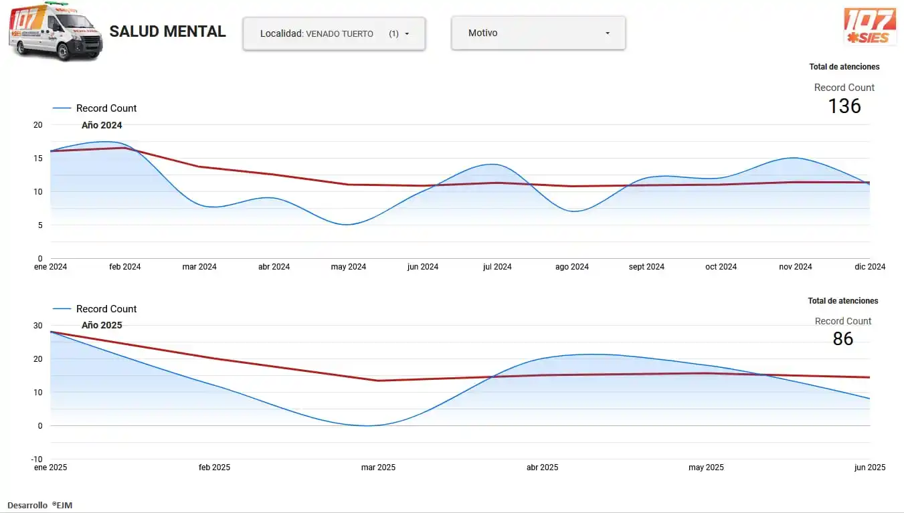Click the 136 total atenciones scorecard
The height and width of the screenshot is (513, 904).
(x=844, y=106)
